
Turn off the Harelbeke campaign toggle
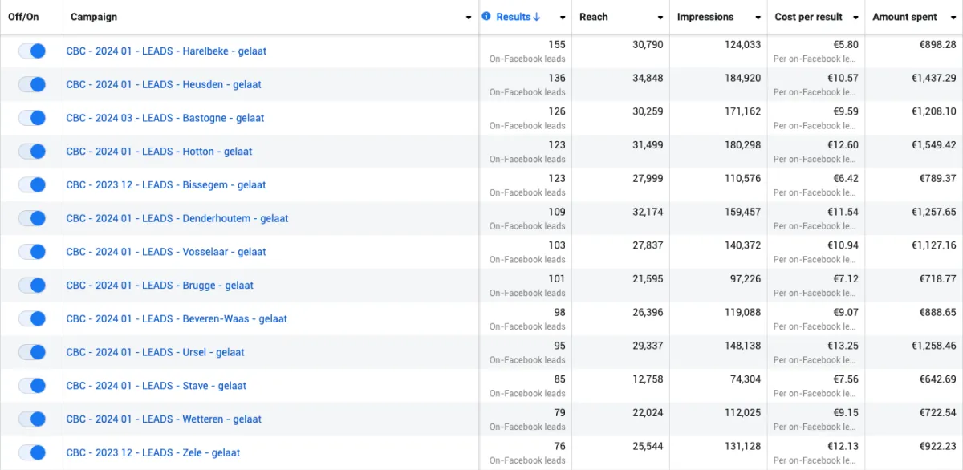pos(32,51)
